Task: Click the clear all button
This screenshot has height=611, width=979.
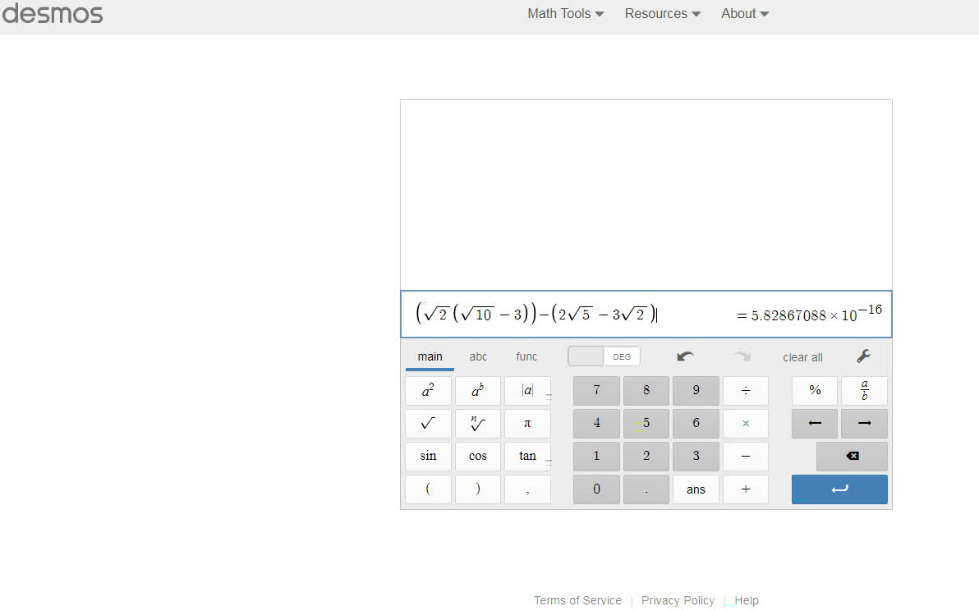Action: [802, 357]
